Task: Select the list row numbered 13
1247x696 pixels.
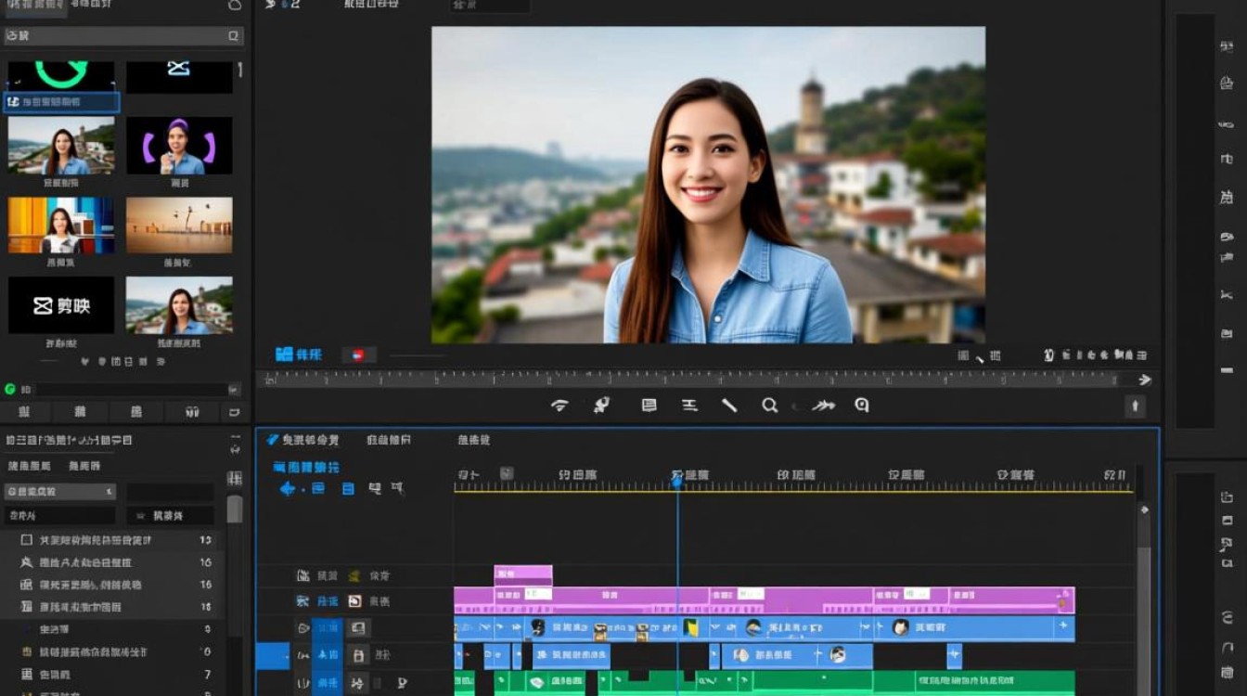Action: click(113, 540)
